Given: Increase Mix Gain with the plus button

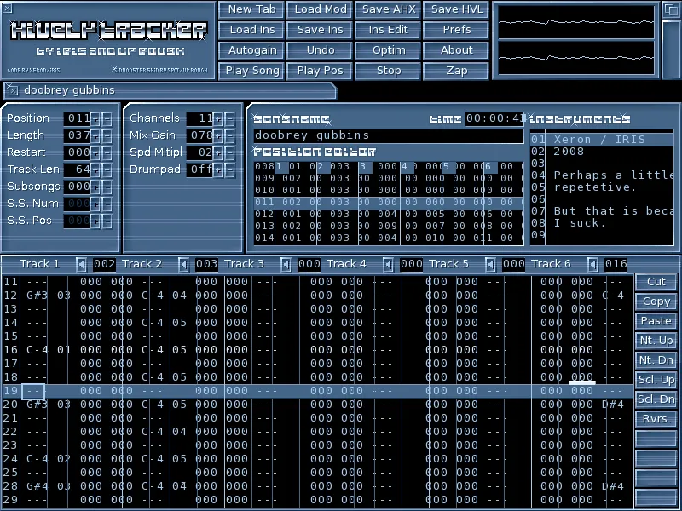Looking at the screenshot, I should coord(218,135).
